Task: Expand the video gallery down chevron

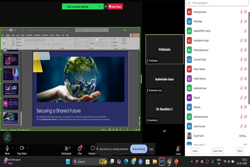Action: click(x=164, y=131)
